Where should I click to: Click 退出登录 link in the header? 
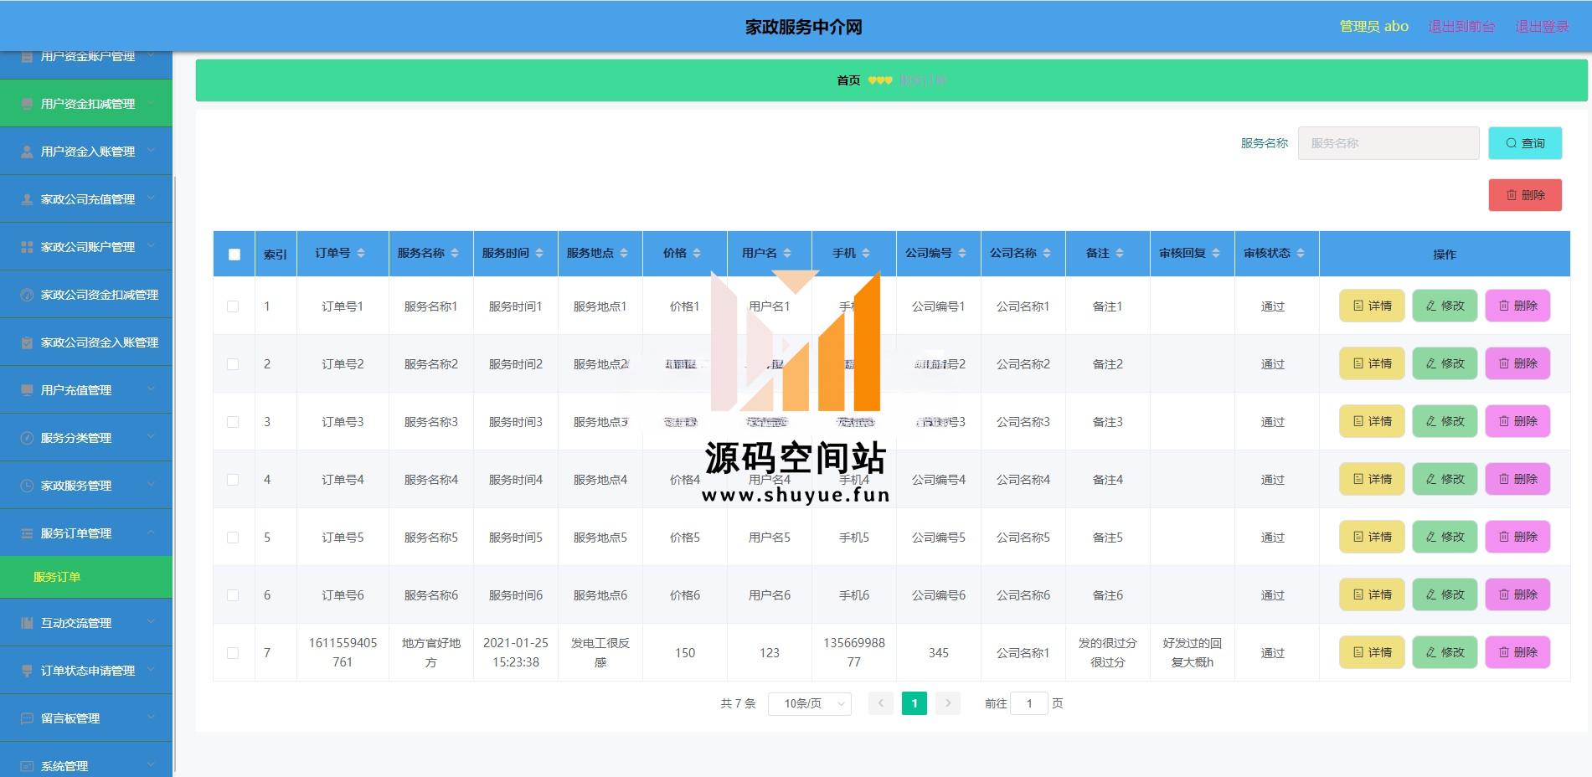click(x=1542, y=27)
